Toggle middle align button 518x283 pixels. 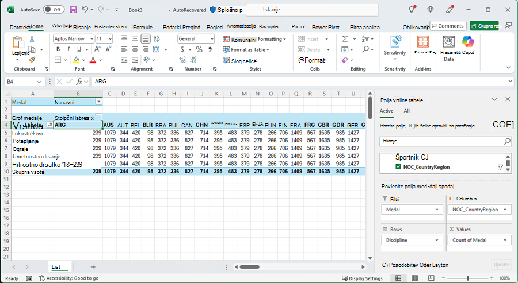135,39
